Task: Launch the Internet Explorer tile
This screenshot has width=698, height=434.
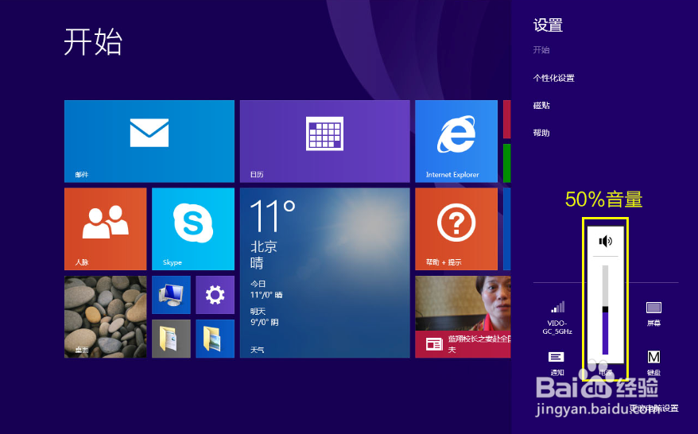Action: pyautogui.click(x=456, y=141)
